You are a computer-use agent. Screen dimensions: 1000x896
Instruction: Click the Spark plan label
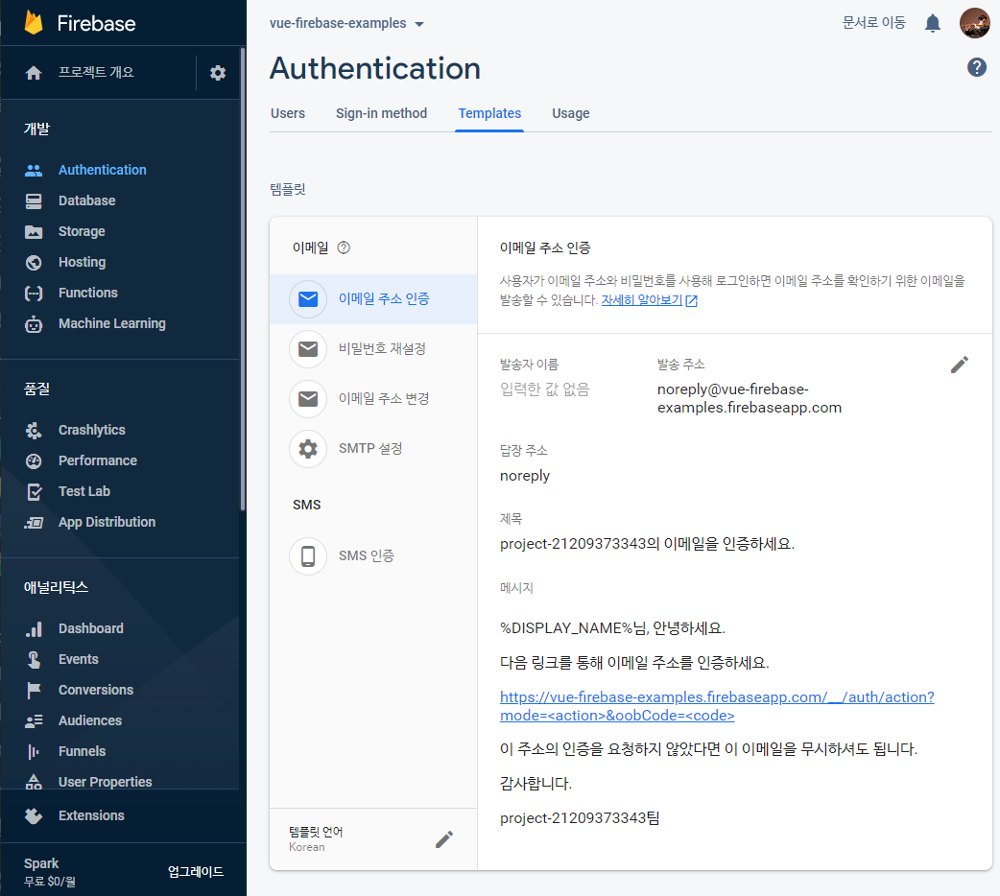pyautogui.click(x=41, y=864)
